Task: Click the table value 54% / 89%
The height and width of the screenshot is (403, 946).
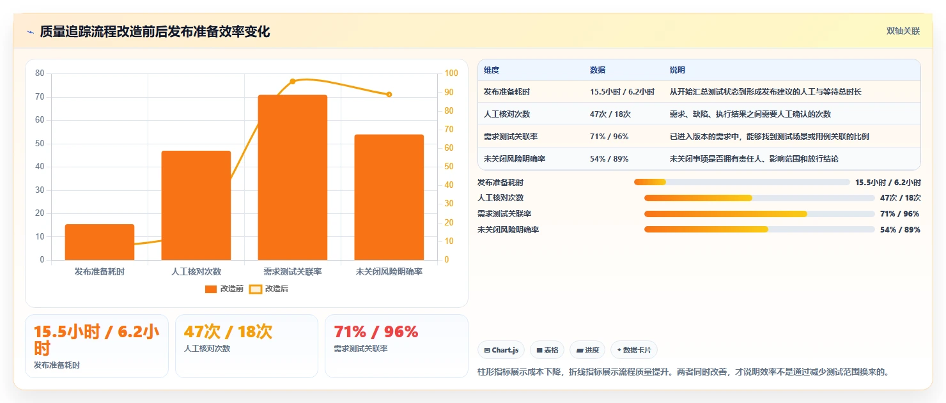Action: 609,159
